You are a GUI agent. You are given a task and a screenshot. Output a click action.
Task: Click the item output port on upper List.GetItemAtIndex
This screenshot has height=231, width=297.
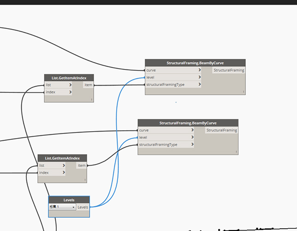pos(88,85)
